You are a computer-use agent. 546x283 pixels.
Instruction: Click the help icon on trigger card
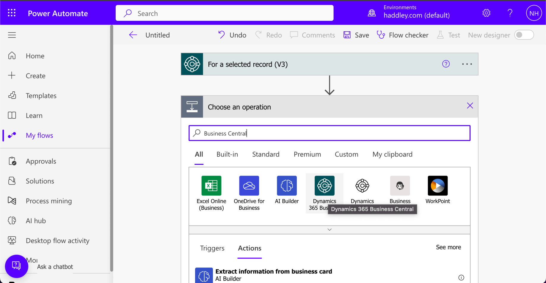click(x=445, y=64)
